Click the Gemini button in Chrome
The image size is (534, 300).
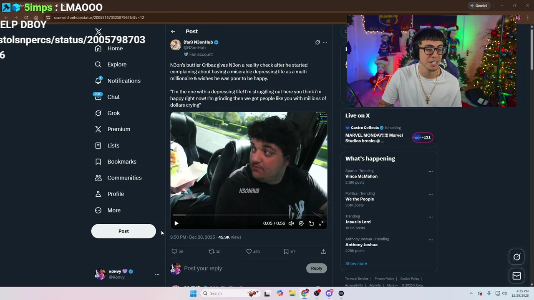coord(479,6)
